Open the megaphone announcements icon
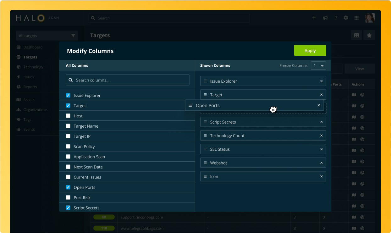391x233 pixels. coord(325,18)
